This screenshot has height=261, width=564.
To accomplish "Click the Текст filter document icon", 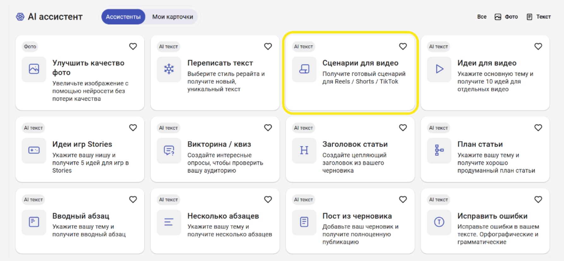I will (530, 17).
